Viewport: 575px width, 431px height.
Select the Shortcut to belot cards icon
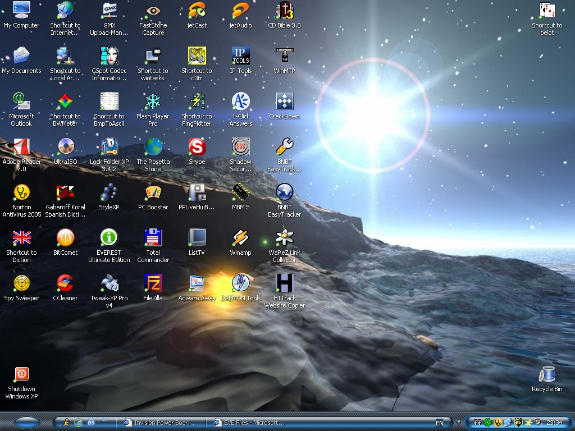coord(547,10)
